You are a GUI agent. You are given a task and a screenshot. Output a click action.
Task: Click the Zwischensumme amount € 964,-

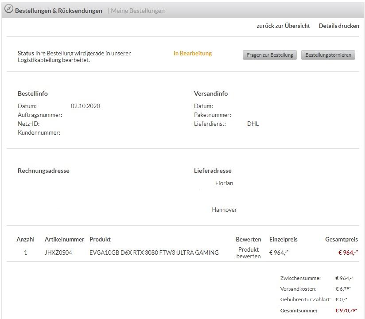344,278
